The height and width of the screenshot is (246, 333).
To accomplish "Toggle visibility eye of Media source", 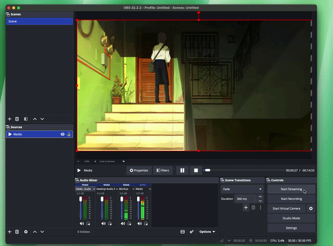I will click(x=63, y=134).
